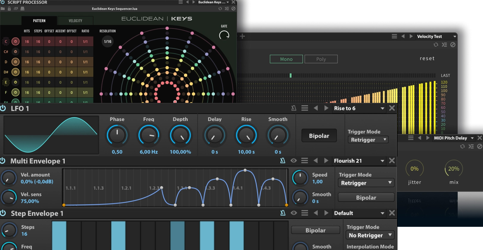Open the No Retrigger mode dropdown

click(x=370, y=235)
